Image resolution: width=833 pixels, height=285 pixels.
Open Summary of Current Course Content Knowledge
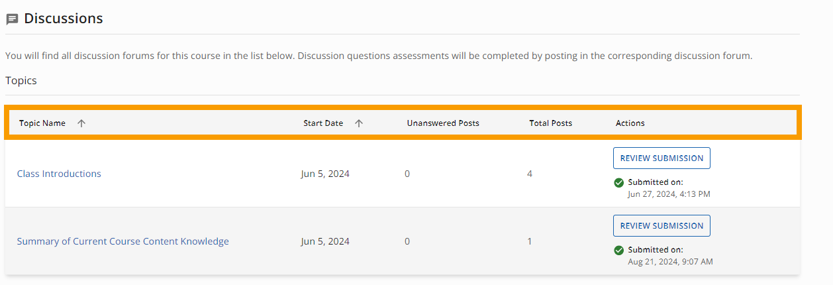coord(123,241)
